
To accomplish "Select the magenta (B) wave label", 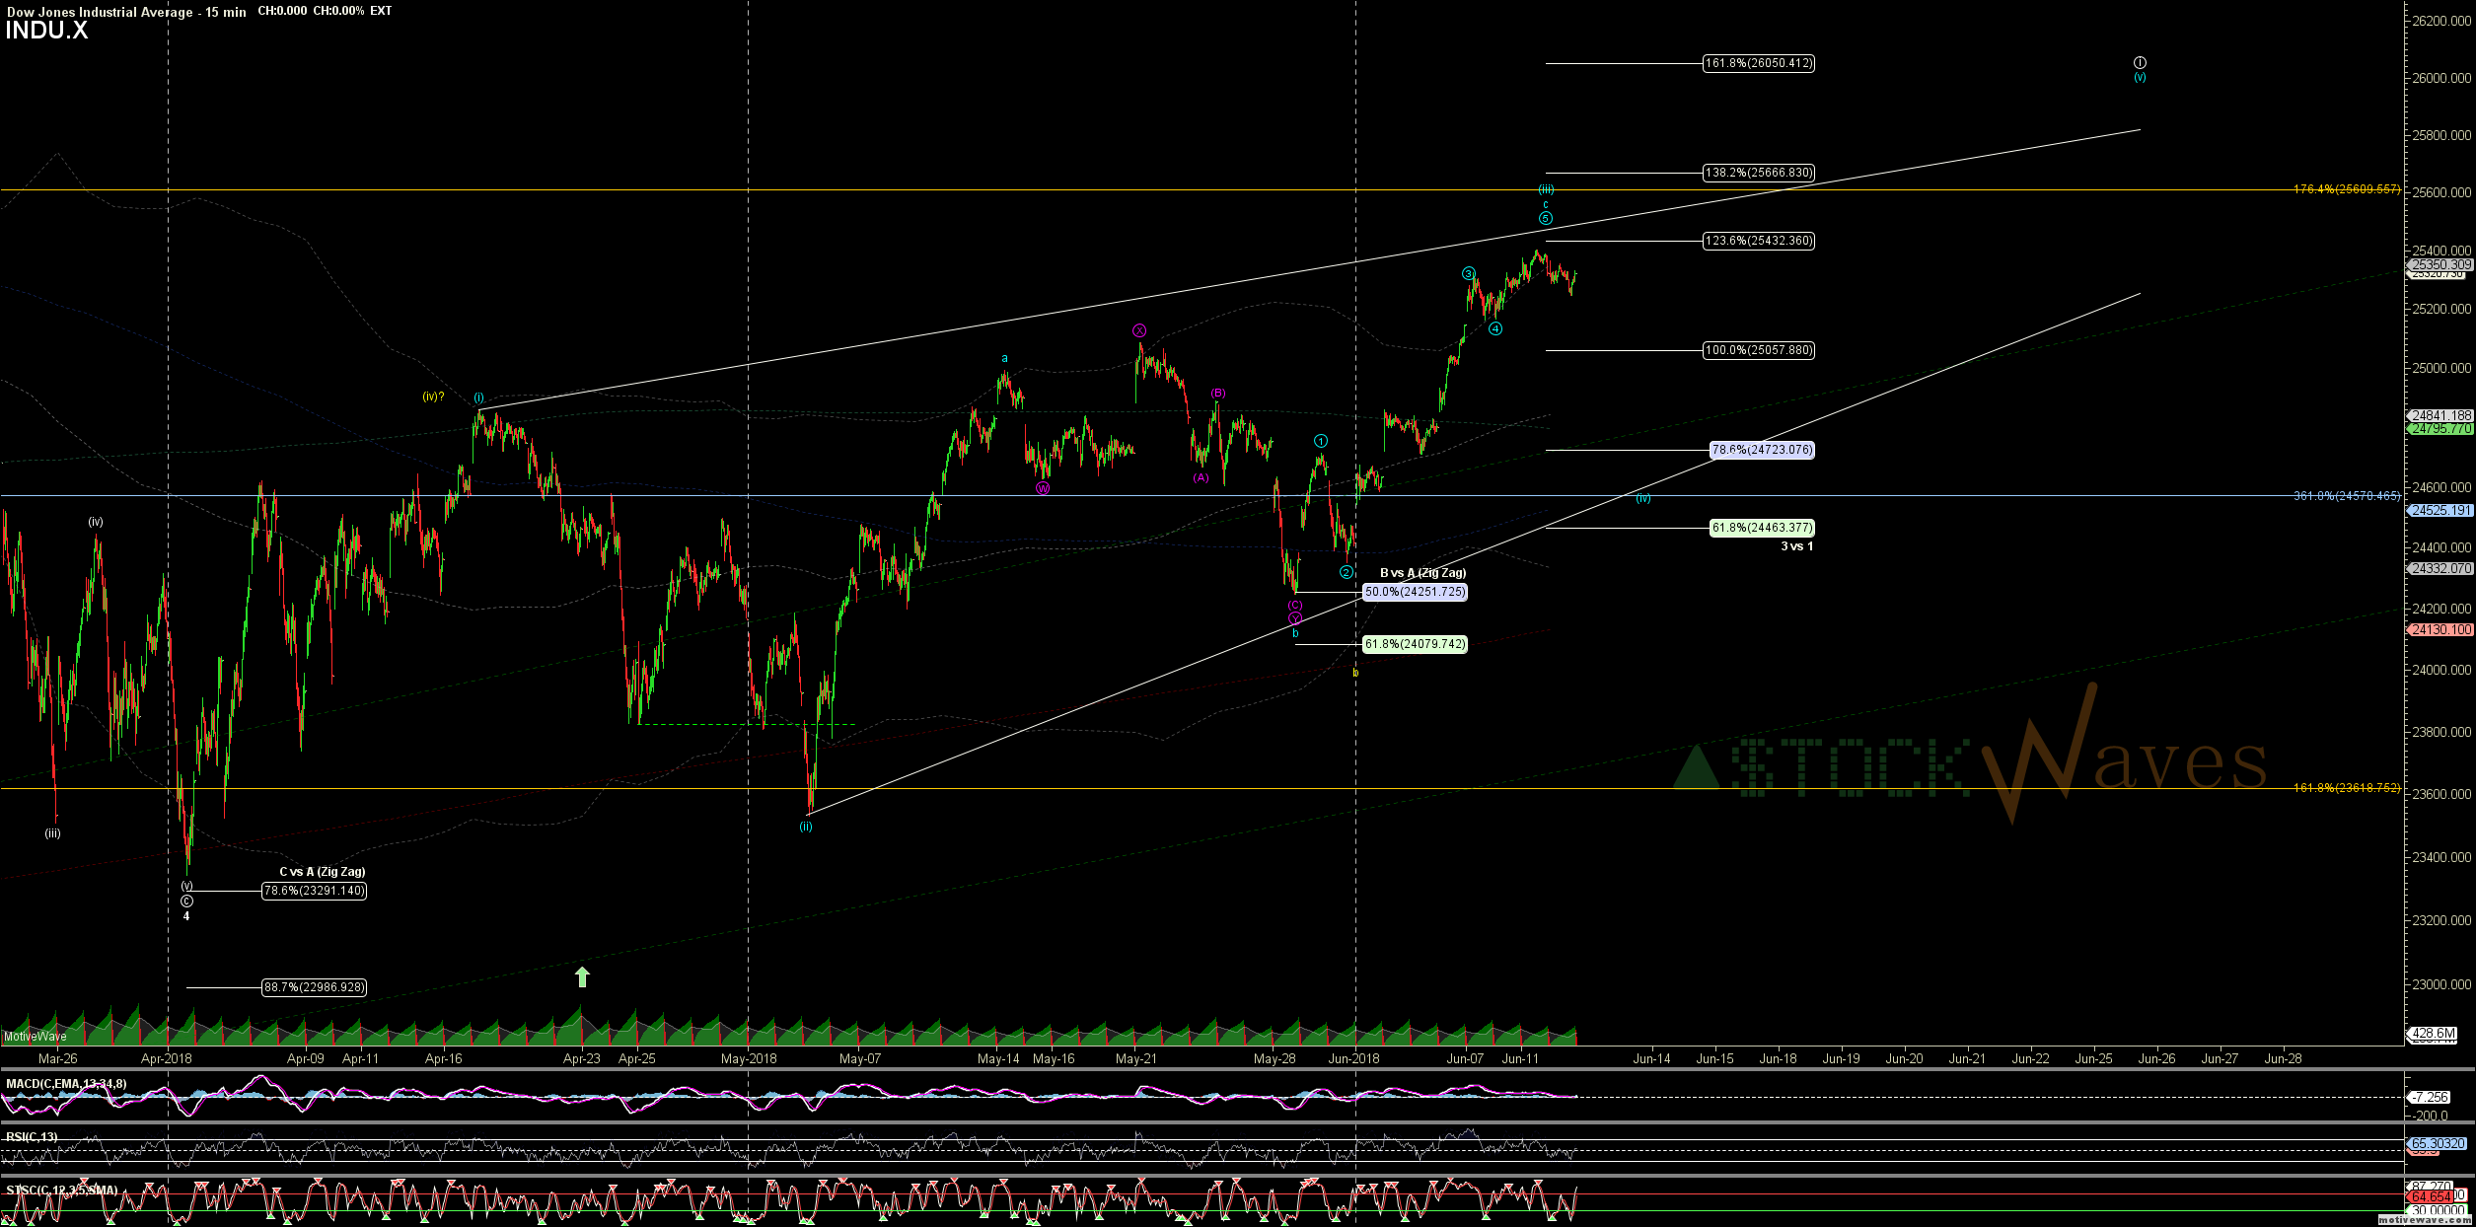I will tap(1218, 393).
